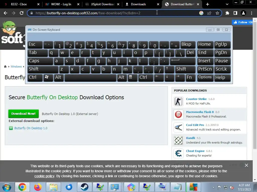Toggle the Caps lock key
Viewport: 257px width, 192px height.
click(40, 61)
